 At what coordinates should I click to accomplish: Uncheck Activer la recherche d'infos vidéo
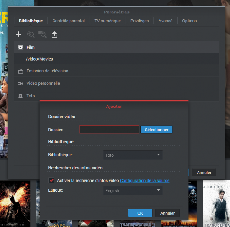(x=51, y=180)
